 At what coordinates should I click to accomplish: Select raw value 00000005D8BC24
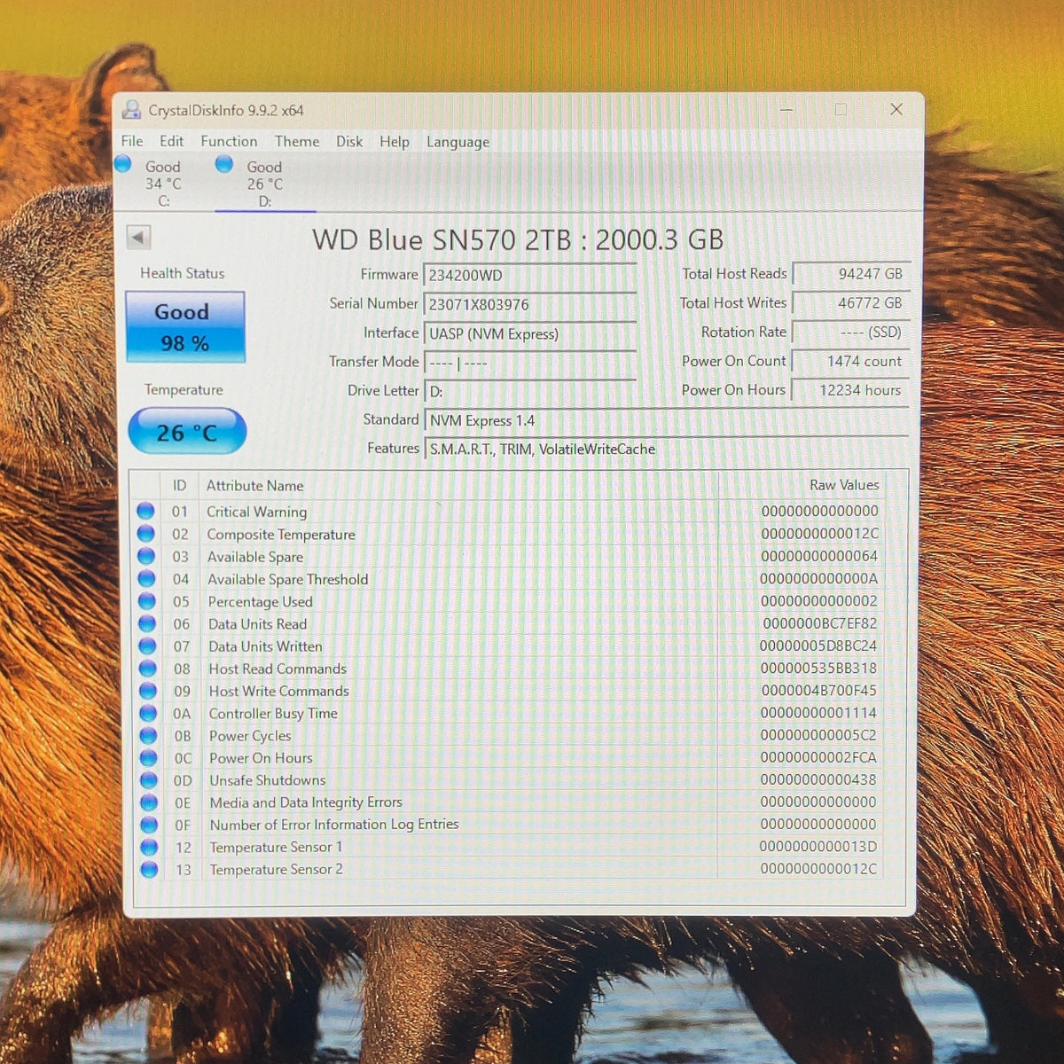[x=818, y=645]
